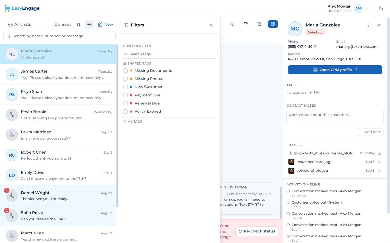Viewport: 390px width, 243px height.
Task: Click the mute notifications bell icon
Action: [232, 24]
